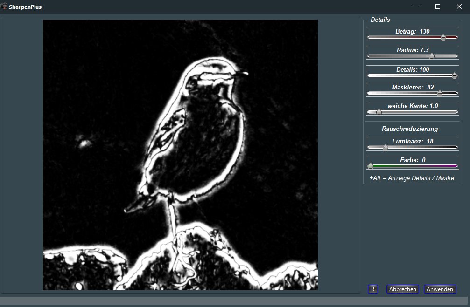Viewport: 470px width, 307px height.
Task: Click the Details group title
Action: click(380, 20)
